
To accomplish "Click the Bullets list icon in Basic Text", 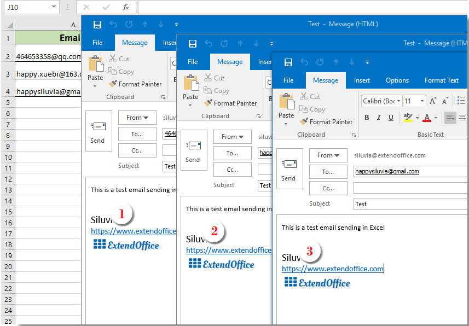I will point(461,101).
